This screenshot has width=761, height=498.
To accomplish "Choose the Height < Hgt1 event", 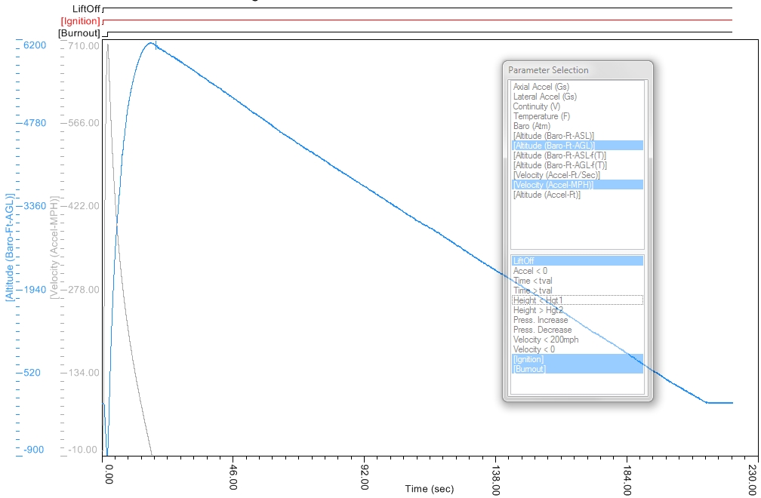I will click(577, 300).
